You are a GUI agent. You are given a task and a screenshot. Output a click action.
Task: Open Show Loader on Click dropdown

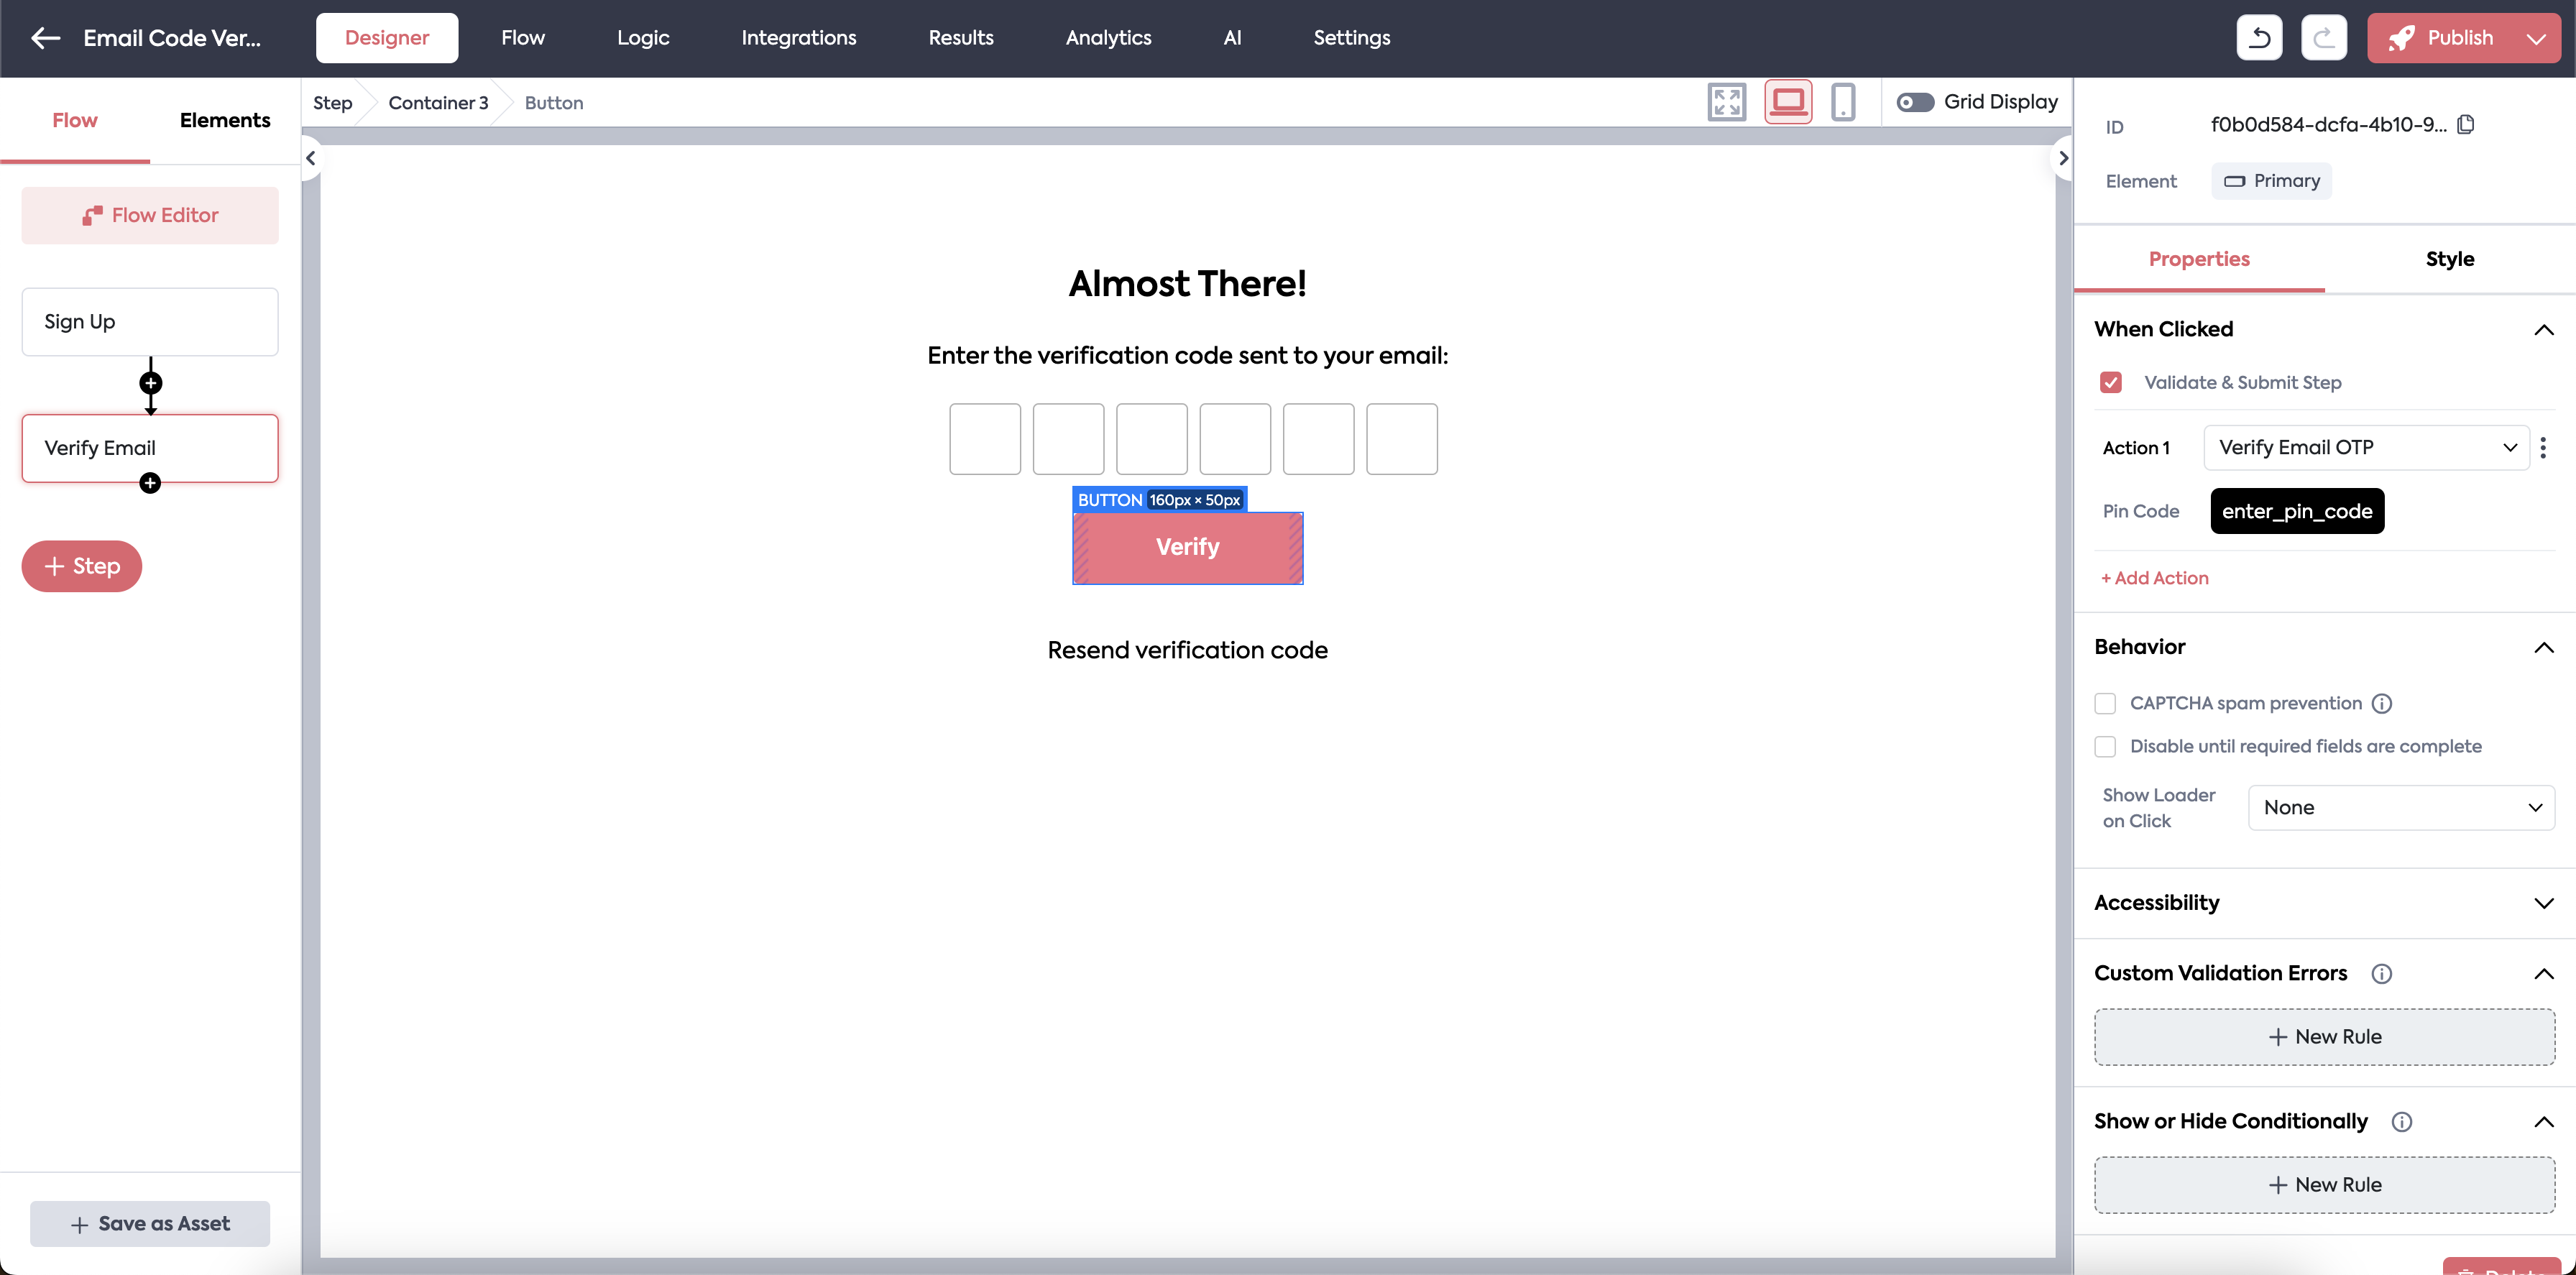2401,807
